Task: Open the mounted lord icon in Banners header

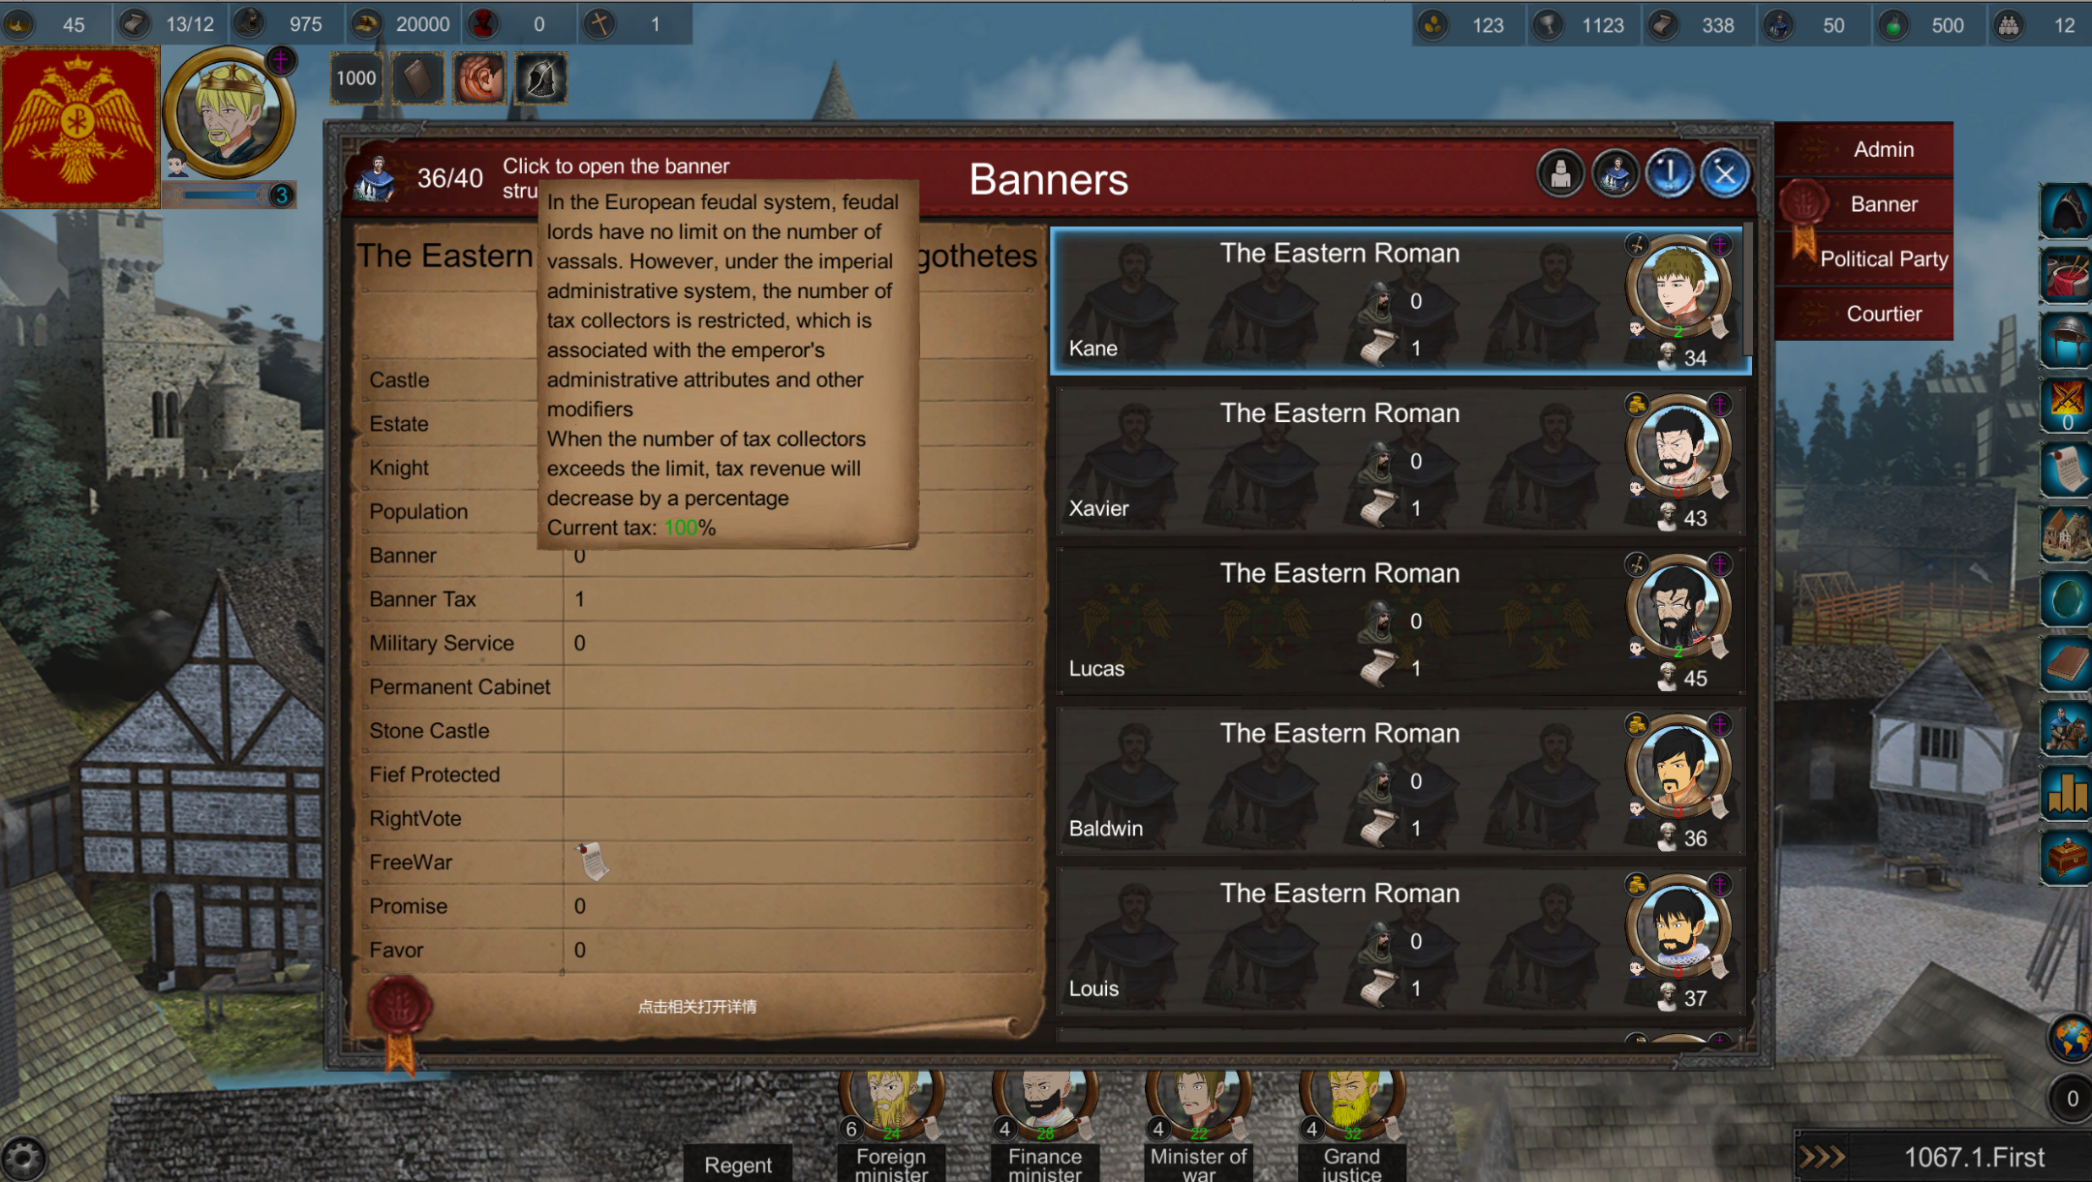Action: (1615, 175)
